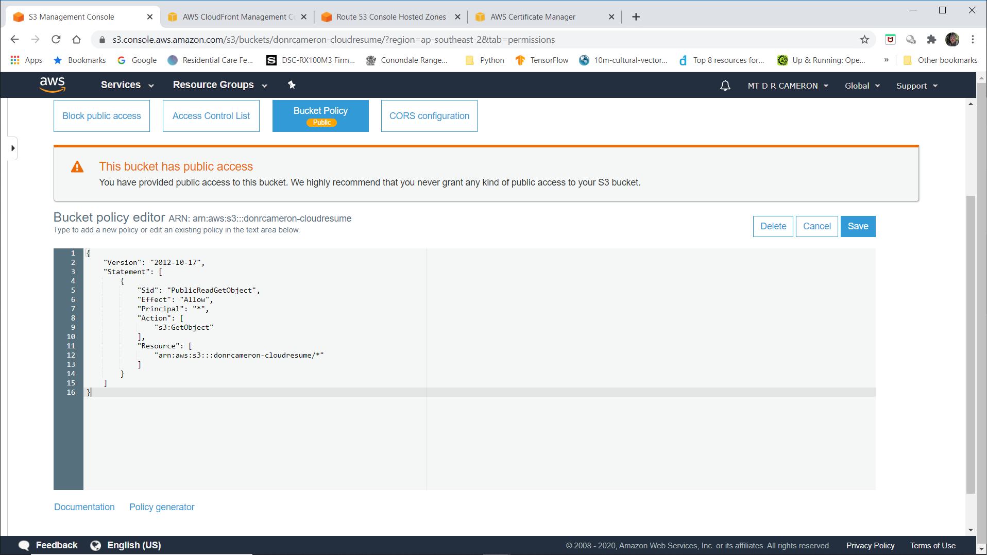The height and width of the screenshot is (555, 987).
Task: Open the Bookmarks star folder
Action: tap(80, 60)
